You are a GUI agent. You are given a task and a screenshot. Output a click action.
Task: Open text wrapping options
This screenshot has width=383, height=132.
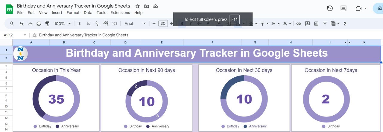pos(275,23)
